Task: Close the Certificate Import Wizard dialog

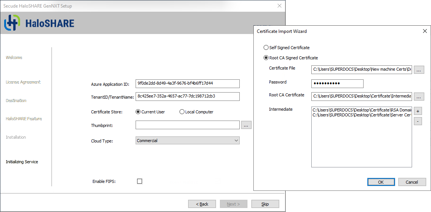Action: 425,31
